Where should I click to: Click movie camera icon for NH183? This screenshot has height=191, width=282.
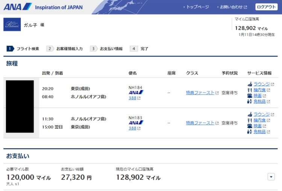(250, 126)
